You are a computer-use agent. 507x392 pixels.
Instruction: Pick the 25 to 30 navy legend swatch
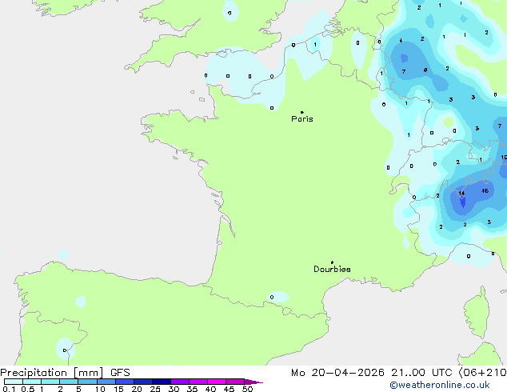[162, 382]
